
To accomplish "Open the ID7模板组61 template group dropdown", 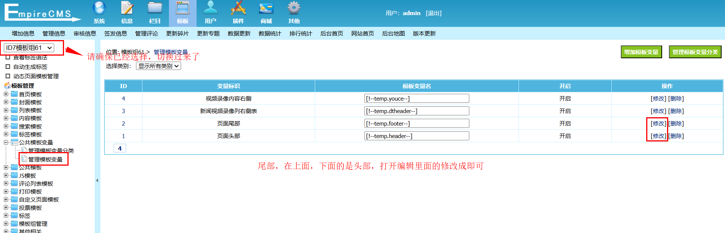I will [29, 48].
